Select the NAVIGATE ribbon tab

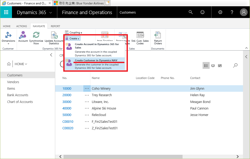(39, 26)
